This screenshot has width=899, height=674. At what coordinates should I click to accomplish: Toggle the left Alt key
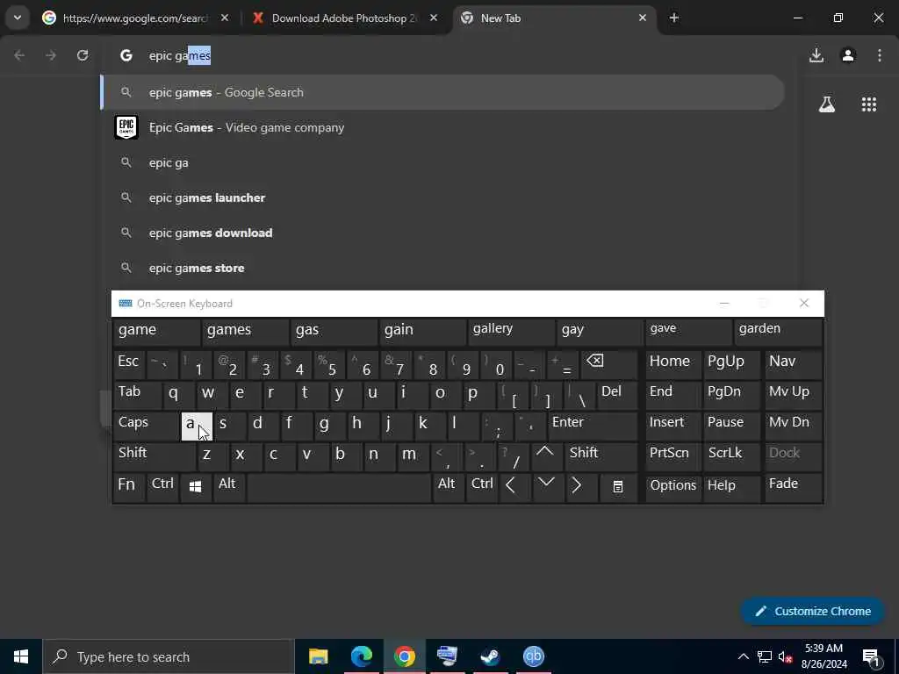coord(229,487)
